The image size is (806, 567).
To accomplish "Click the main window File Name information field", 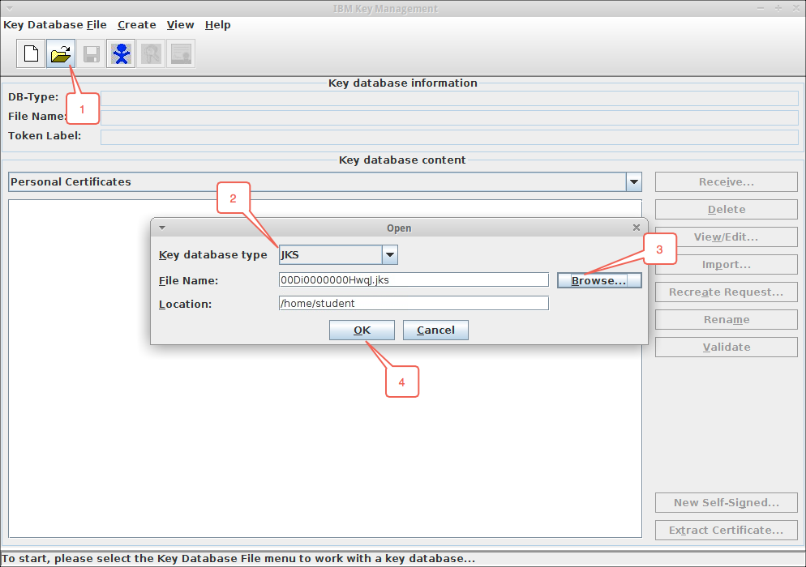I will click(x=449, y=117).
